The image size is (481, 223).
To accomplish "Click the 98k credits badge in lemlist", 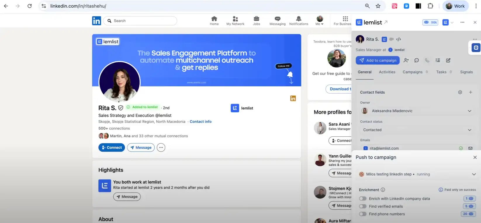I will 430,22.
